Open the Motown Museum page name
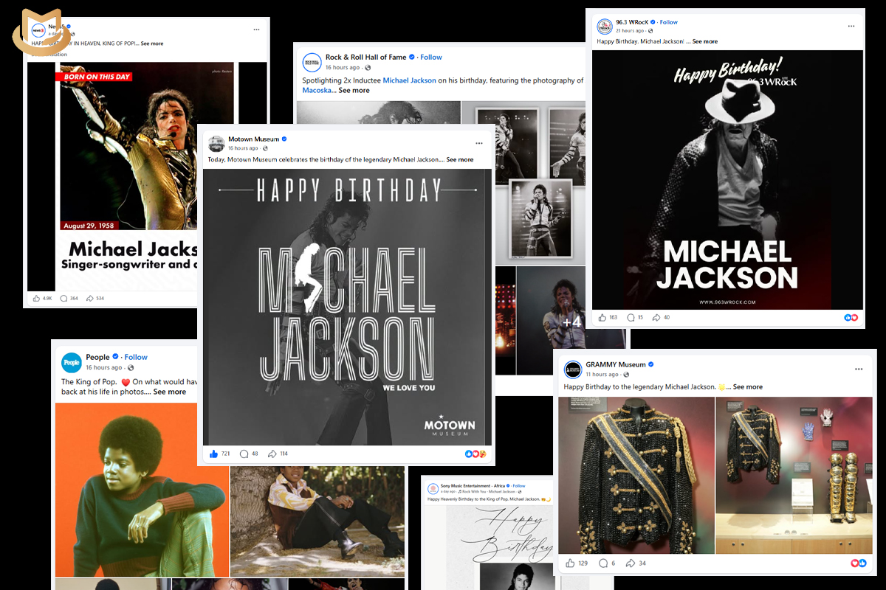This screenshot has width=886, height=590. tap(253, 139)
